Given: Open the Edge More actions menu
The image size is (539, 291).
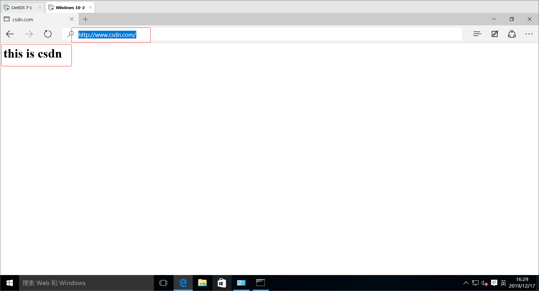Looking at the screenshot, I should click(529, 34).
